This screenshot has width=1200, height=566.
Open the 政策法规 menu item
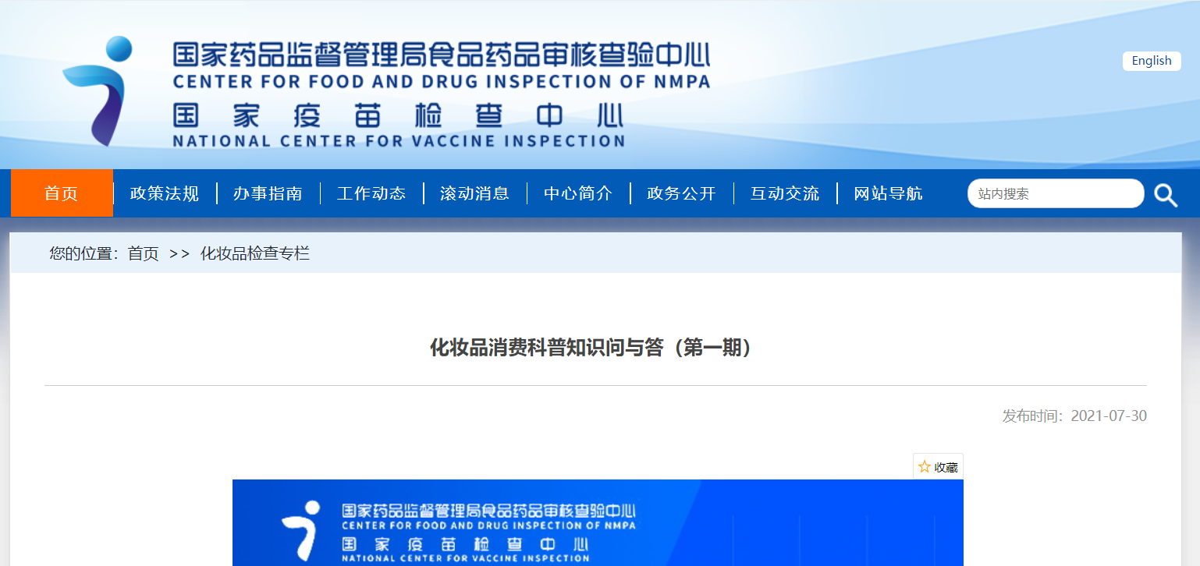click(165, 193)
